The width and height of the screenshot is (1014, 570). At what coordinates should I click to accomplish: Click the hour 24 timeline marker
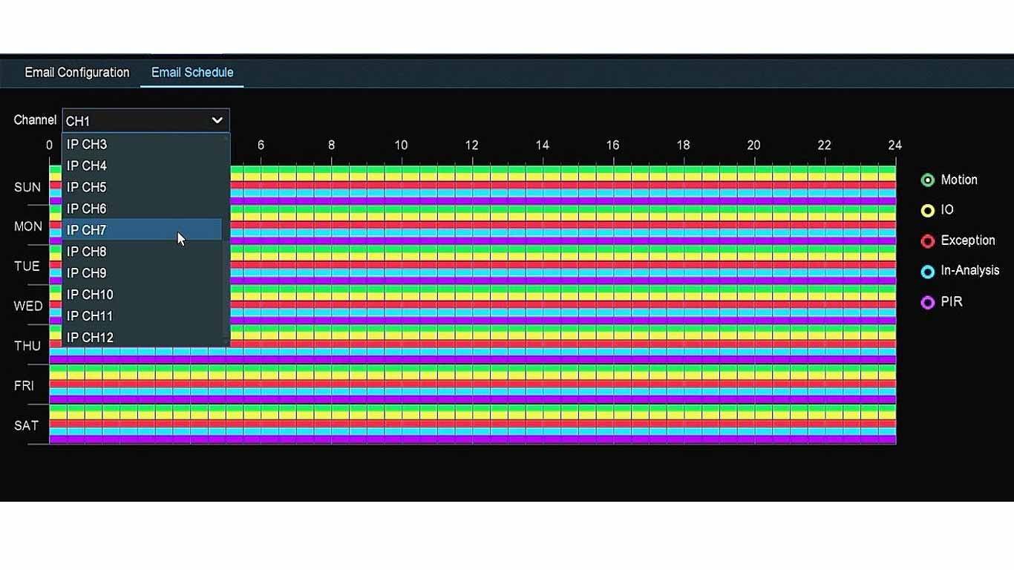894,145
